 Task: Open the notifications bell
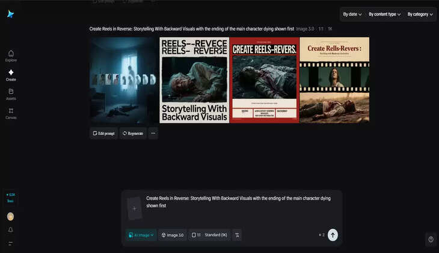(x=10, y=230)
